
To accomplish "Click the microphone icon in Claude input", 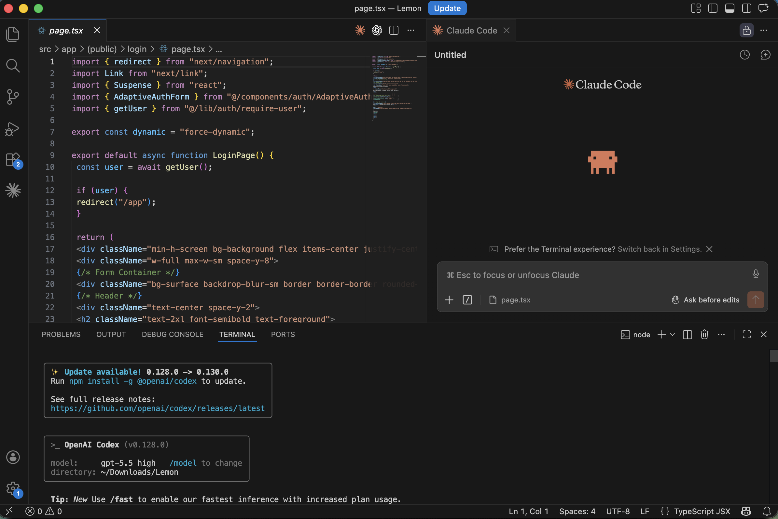I will [756, 274].
